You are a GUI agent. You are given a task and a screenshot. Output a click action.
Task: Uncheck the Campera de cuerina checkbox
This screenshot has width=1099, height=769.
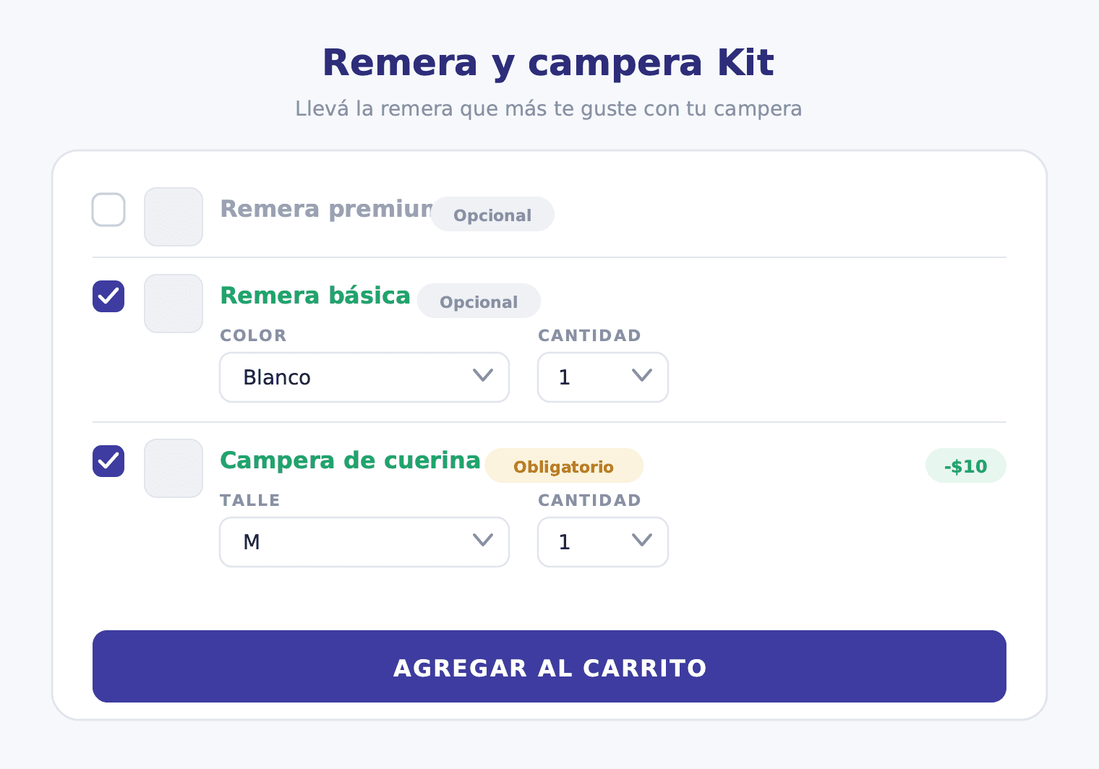coord(108,461)
